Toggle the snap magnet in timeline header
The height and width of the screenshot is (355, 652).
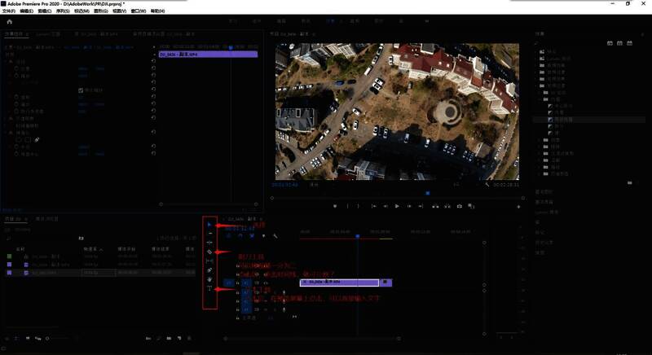pyautogui.click(x=240, y=236)
